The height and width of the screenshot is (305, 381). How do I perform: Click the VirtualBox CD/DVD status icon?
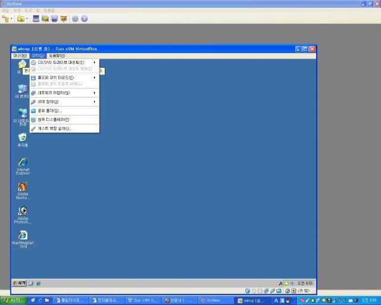point(254,291)
